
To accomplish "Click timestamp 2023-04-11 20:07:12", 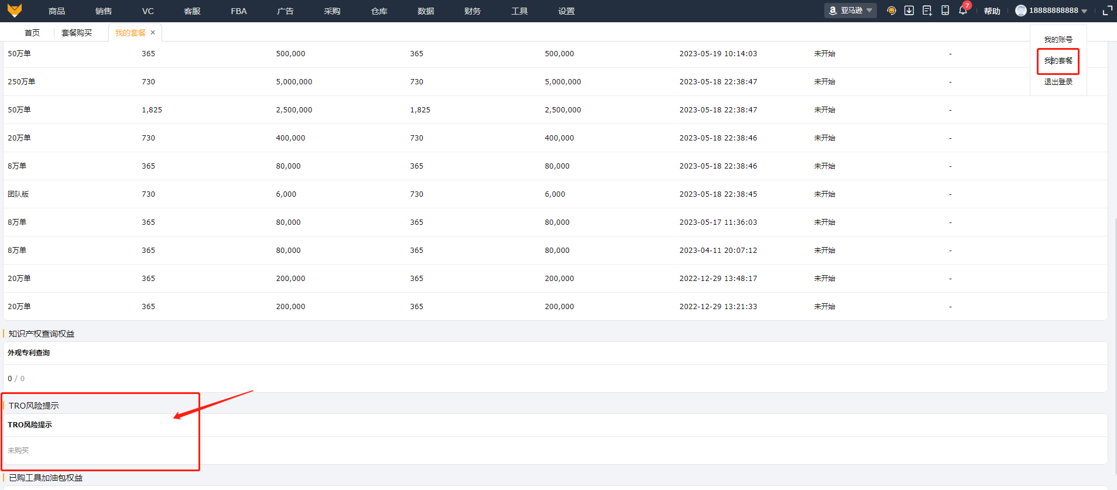I will [x=718, y=251].
